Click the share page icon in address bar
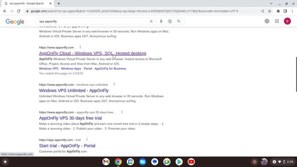The image size is (297, 167). click(263, 11)
